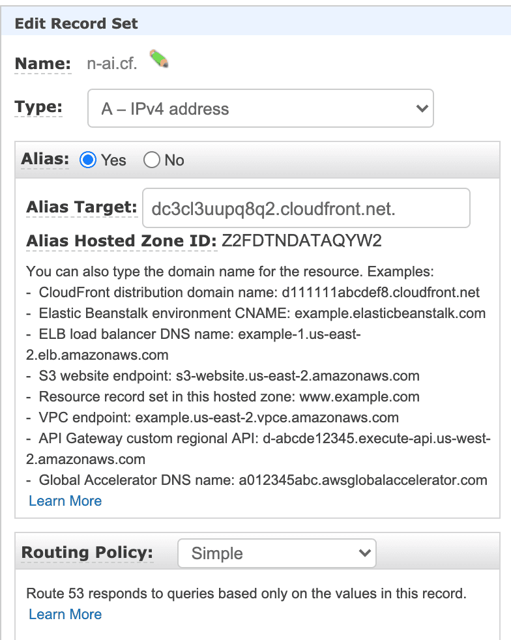This screenshot has height=640, width=511.
Task: Click the Alias Target label
Action: pyautogui.click(x=81, y=207)
